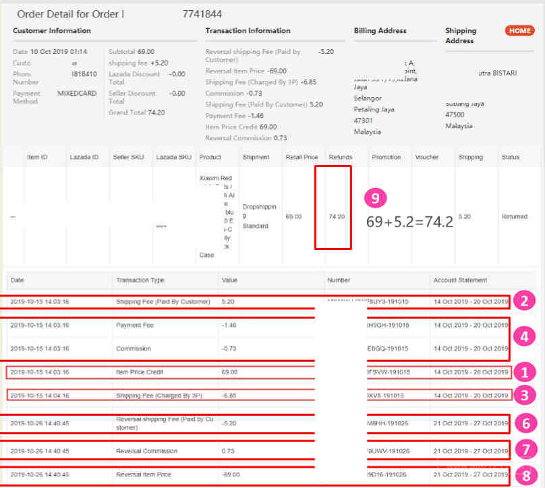Click the Lazada SKU column header
The image size is (545, 488).
click(x=174, y=157)
